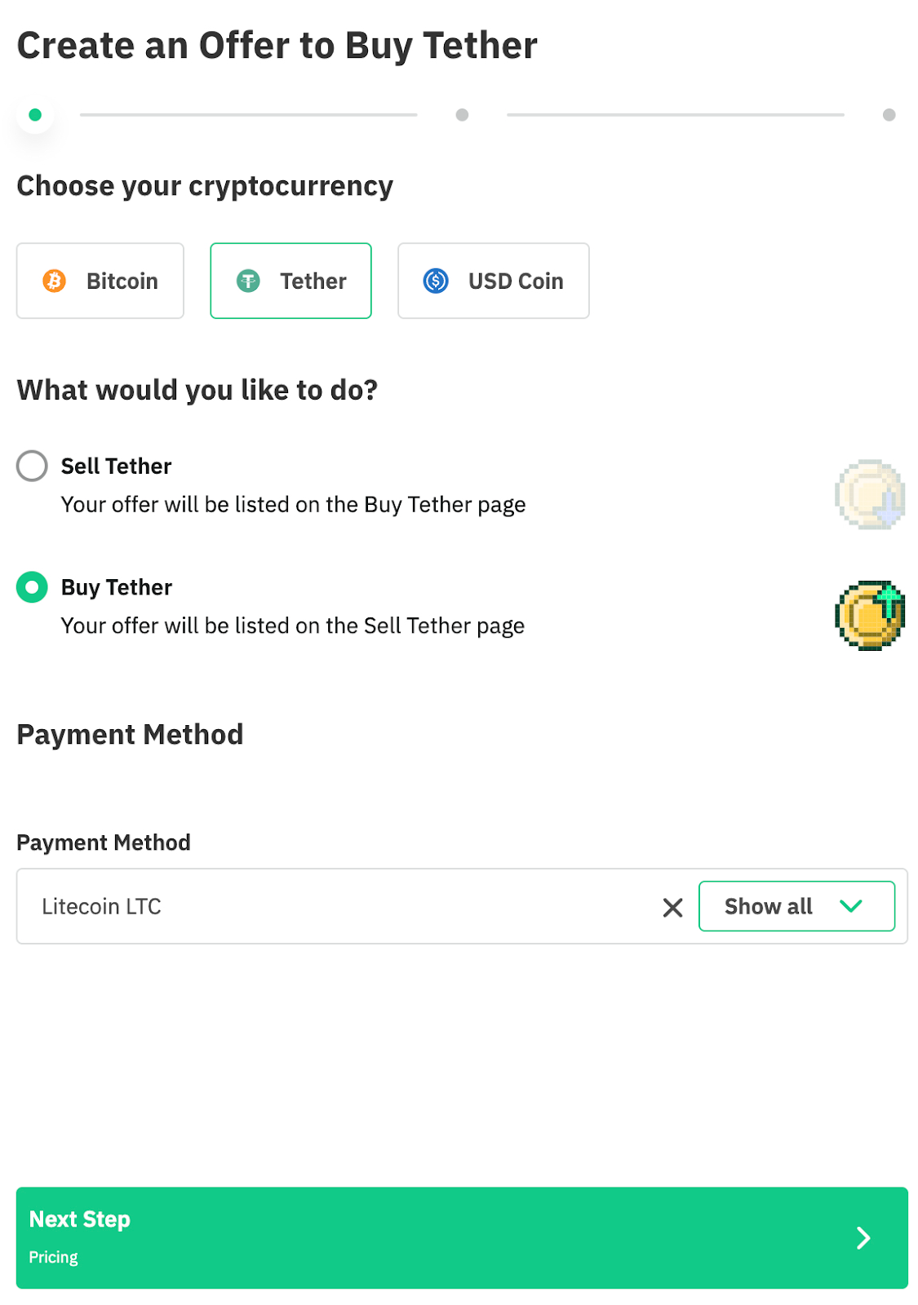The width and height of the screenshot is (918, 1305).
Task: Click the gold buy coin pixel icon
Action: [x=870, y=615]
